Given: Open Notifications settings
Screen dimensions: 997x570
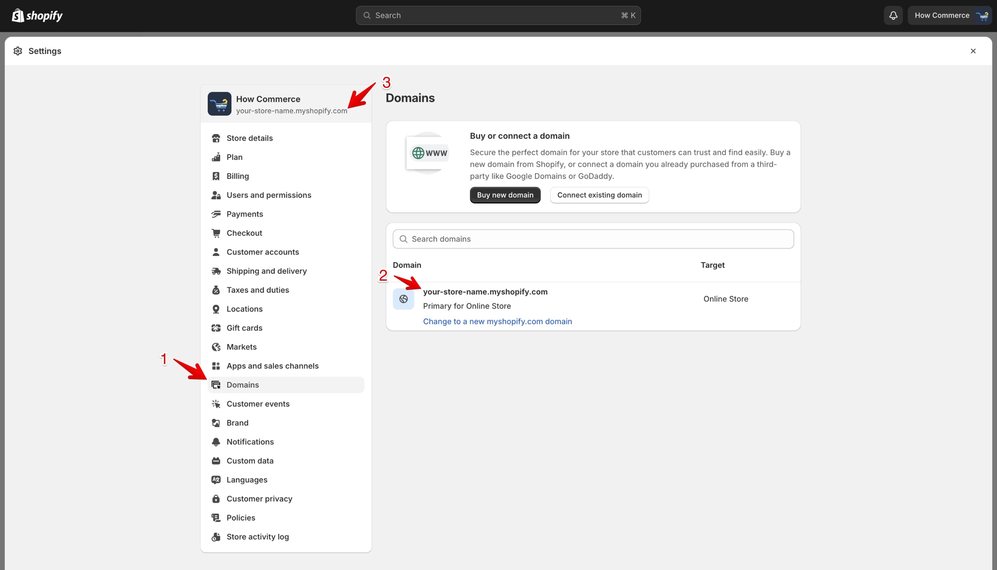Looking at the screenshot, I should point(286,442).
